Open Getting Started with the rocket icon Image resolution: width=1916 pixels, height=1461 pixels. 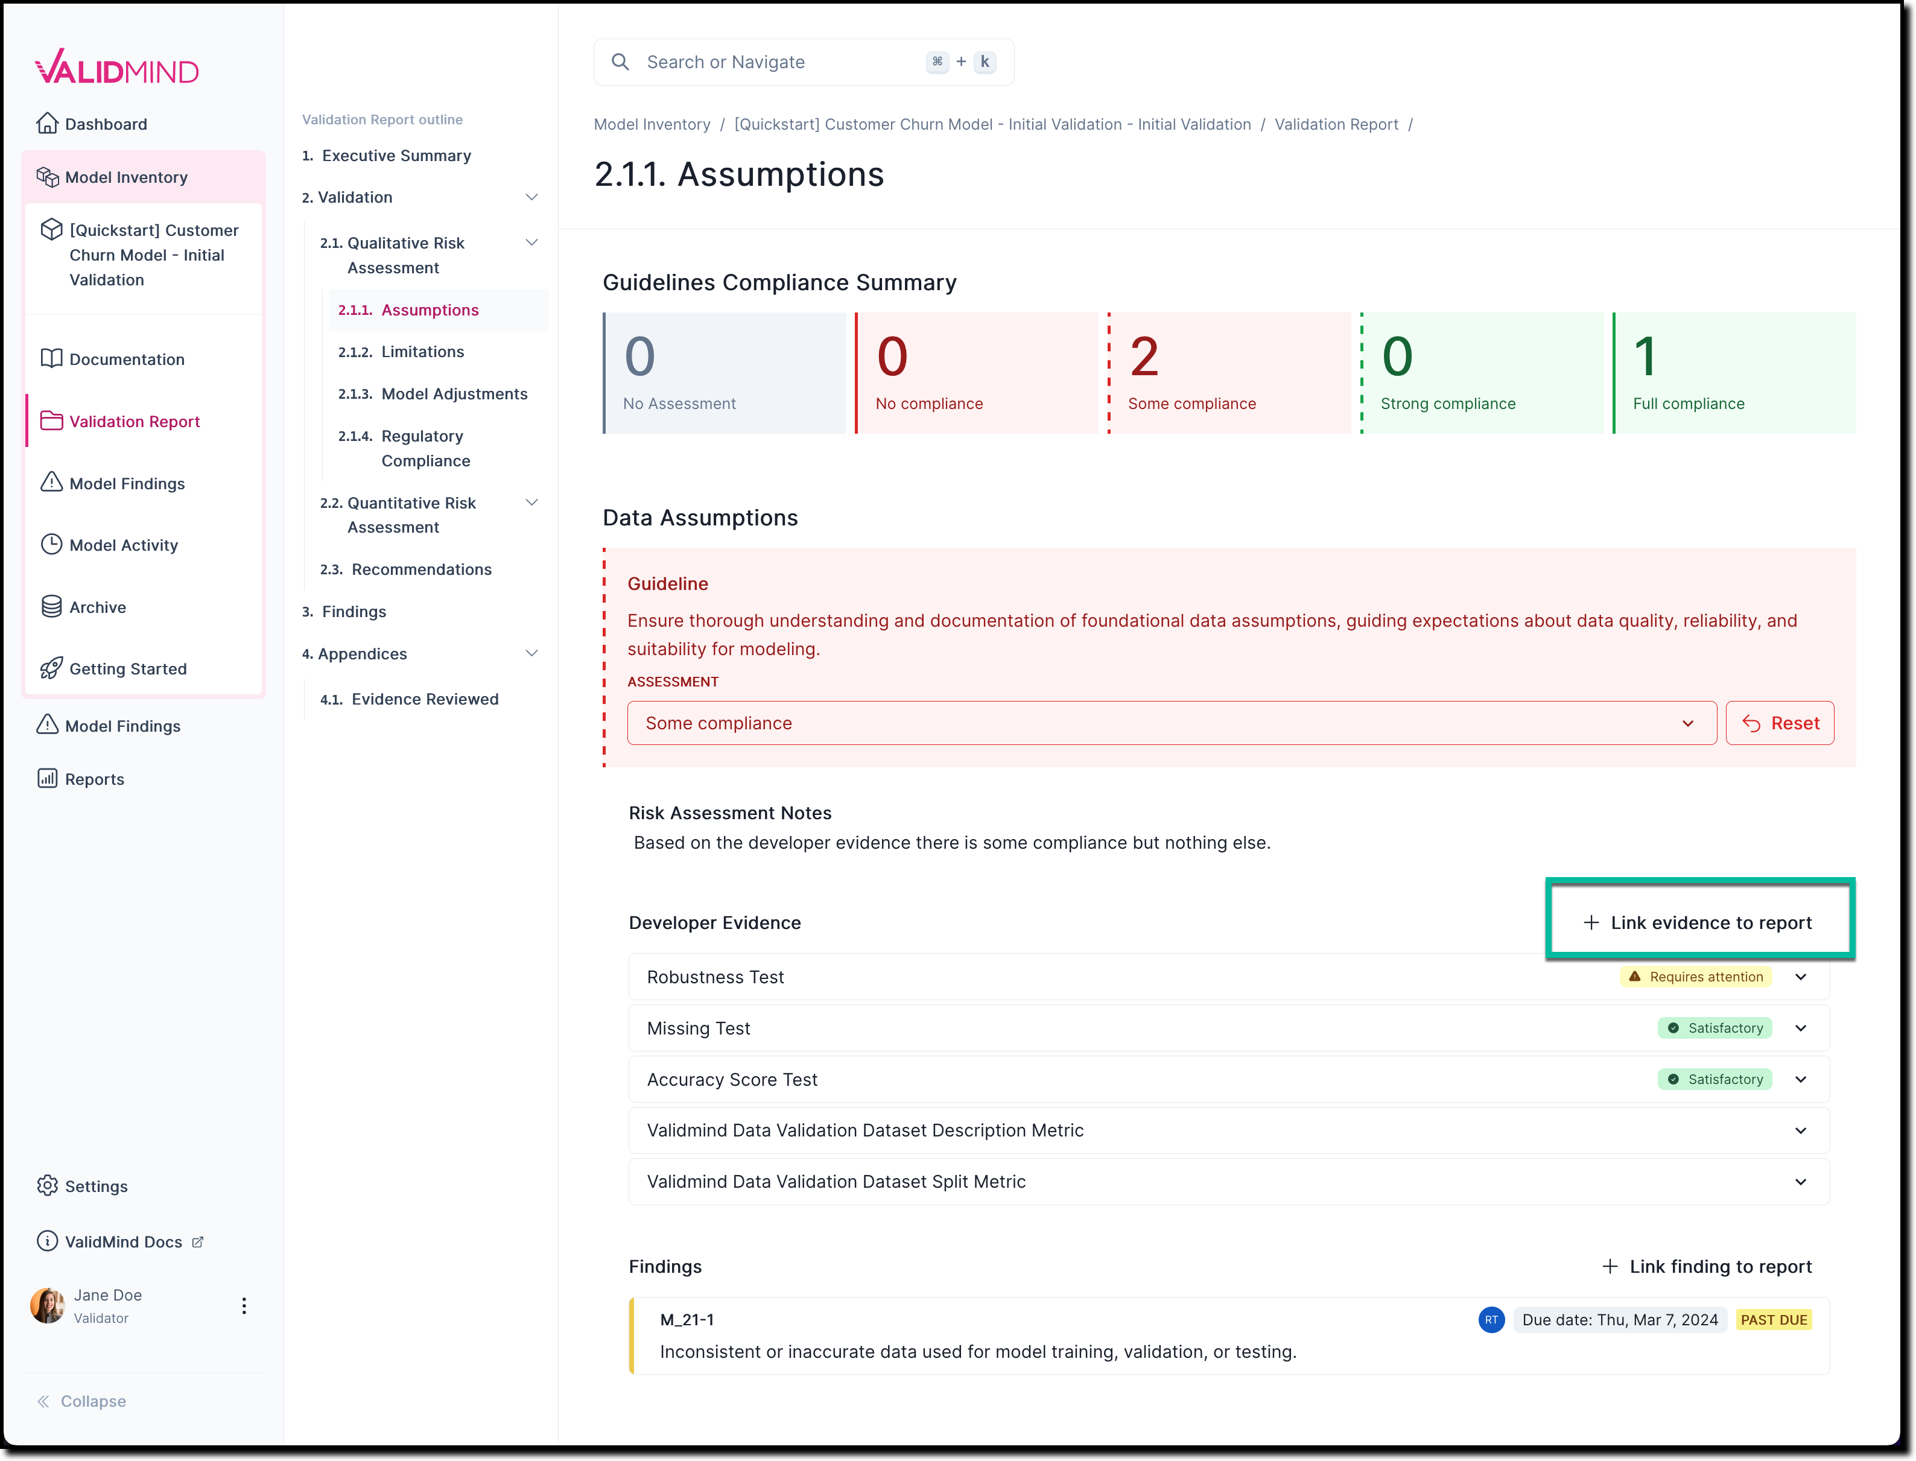51,668
